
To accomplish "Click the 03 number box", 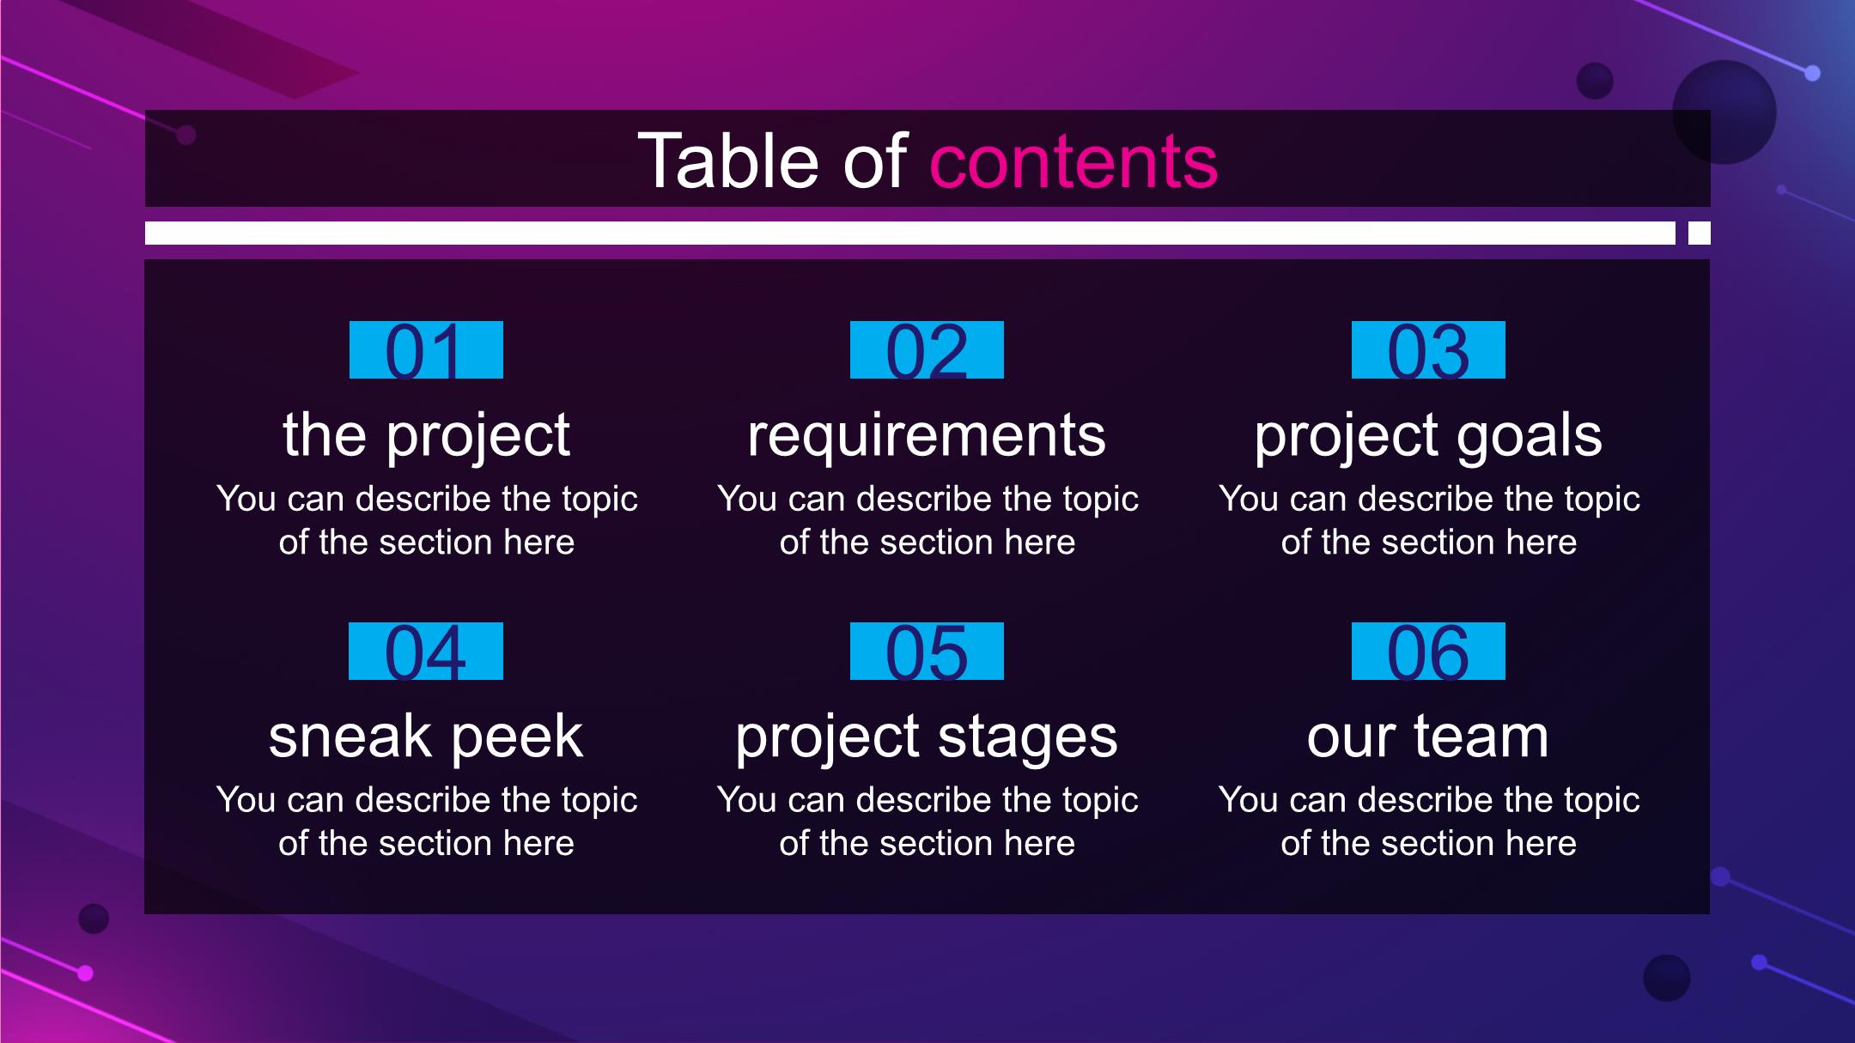I will [1428, 349].
